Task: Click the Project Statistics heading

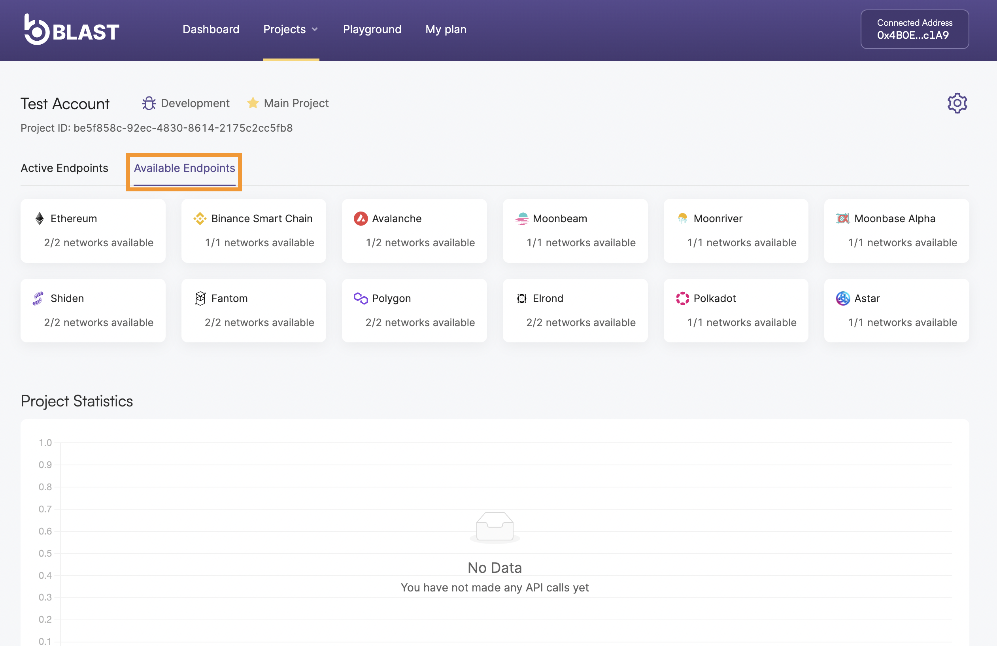Action: pyautogui.click(x=77, y=401)
